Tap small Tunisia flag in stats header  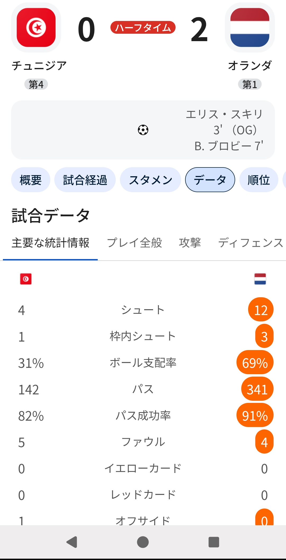point(26,279)
